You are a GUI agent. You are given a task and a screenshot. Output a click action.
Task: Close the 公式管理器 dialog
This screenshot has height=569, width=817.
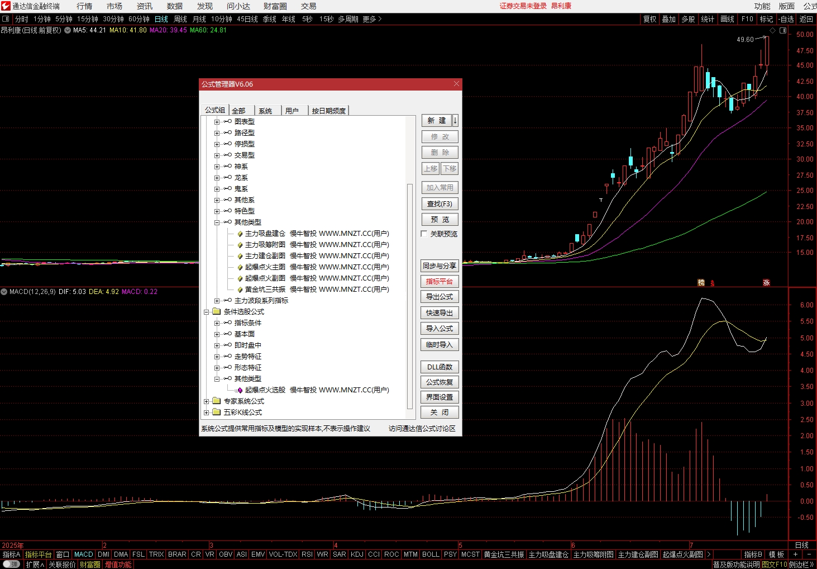(456, 84)
